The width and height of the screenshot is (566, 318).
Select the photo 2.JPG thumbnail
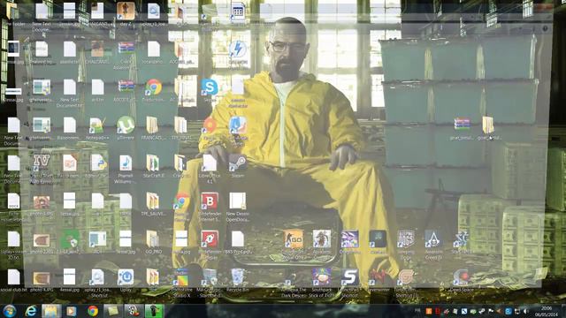[42, 240]
